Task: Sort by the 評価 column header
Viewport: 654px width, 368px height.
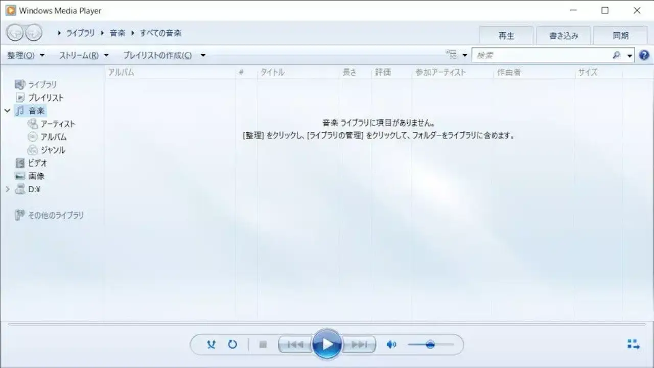Action: [x=392, y=72]
